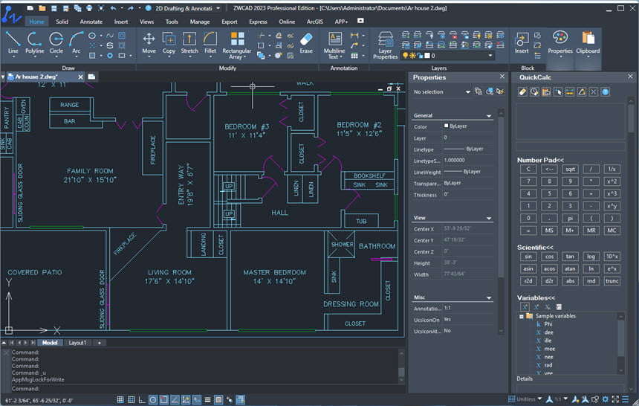Toggle the layer 0 lightbulb on/off
This screenshot has height=406, width=639.
coord(406,56)
